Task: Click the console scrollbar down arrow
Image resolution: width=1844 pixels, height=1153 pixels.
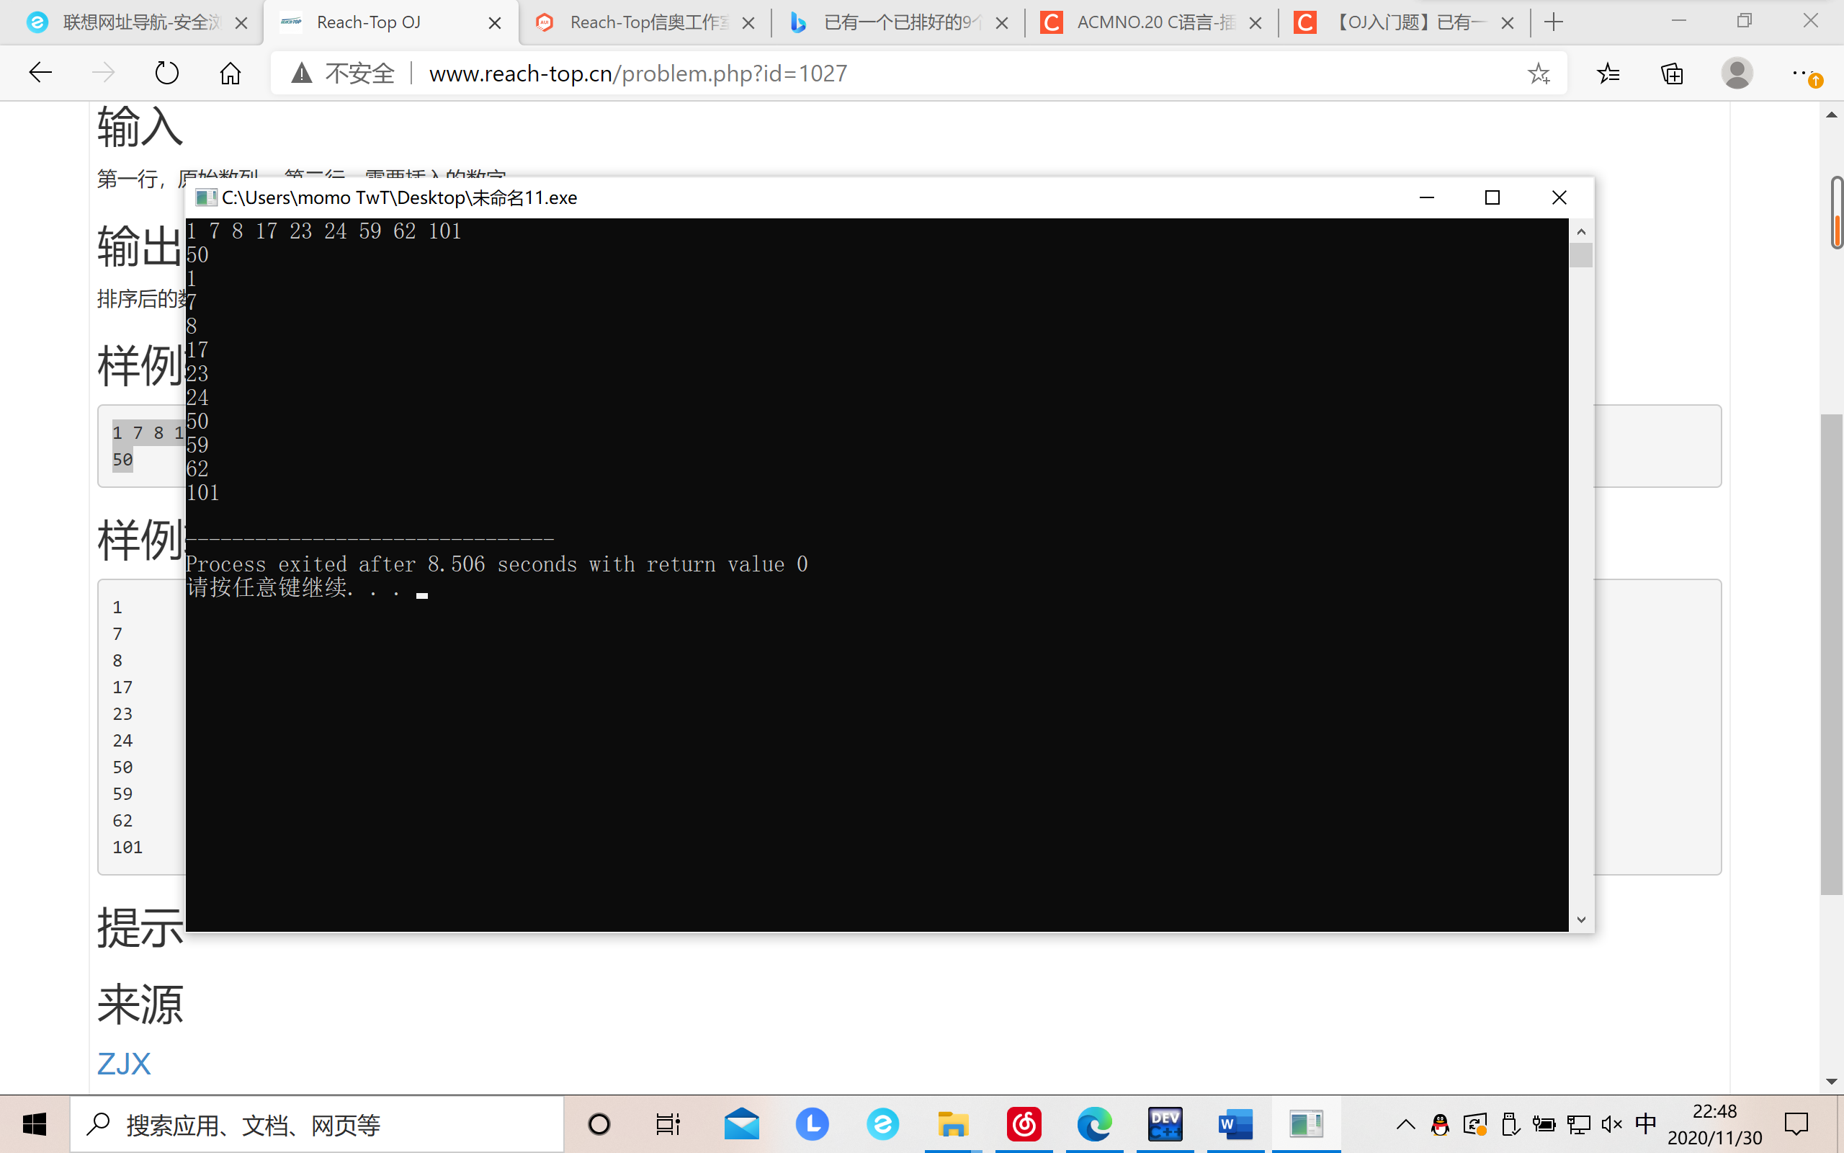Action: click(1581, 920)
